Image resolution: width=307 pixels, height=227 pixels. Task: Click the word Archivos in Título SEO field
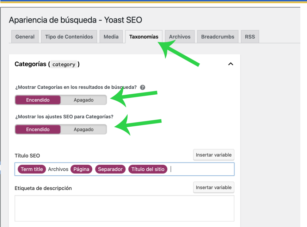click(x=58, y=169)
